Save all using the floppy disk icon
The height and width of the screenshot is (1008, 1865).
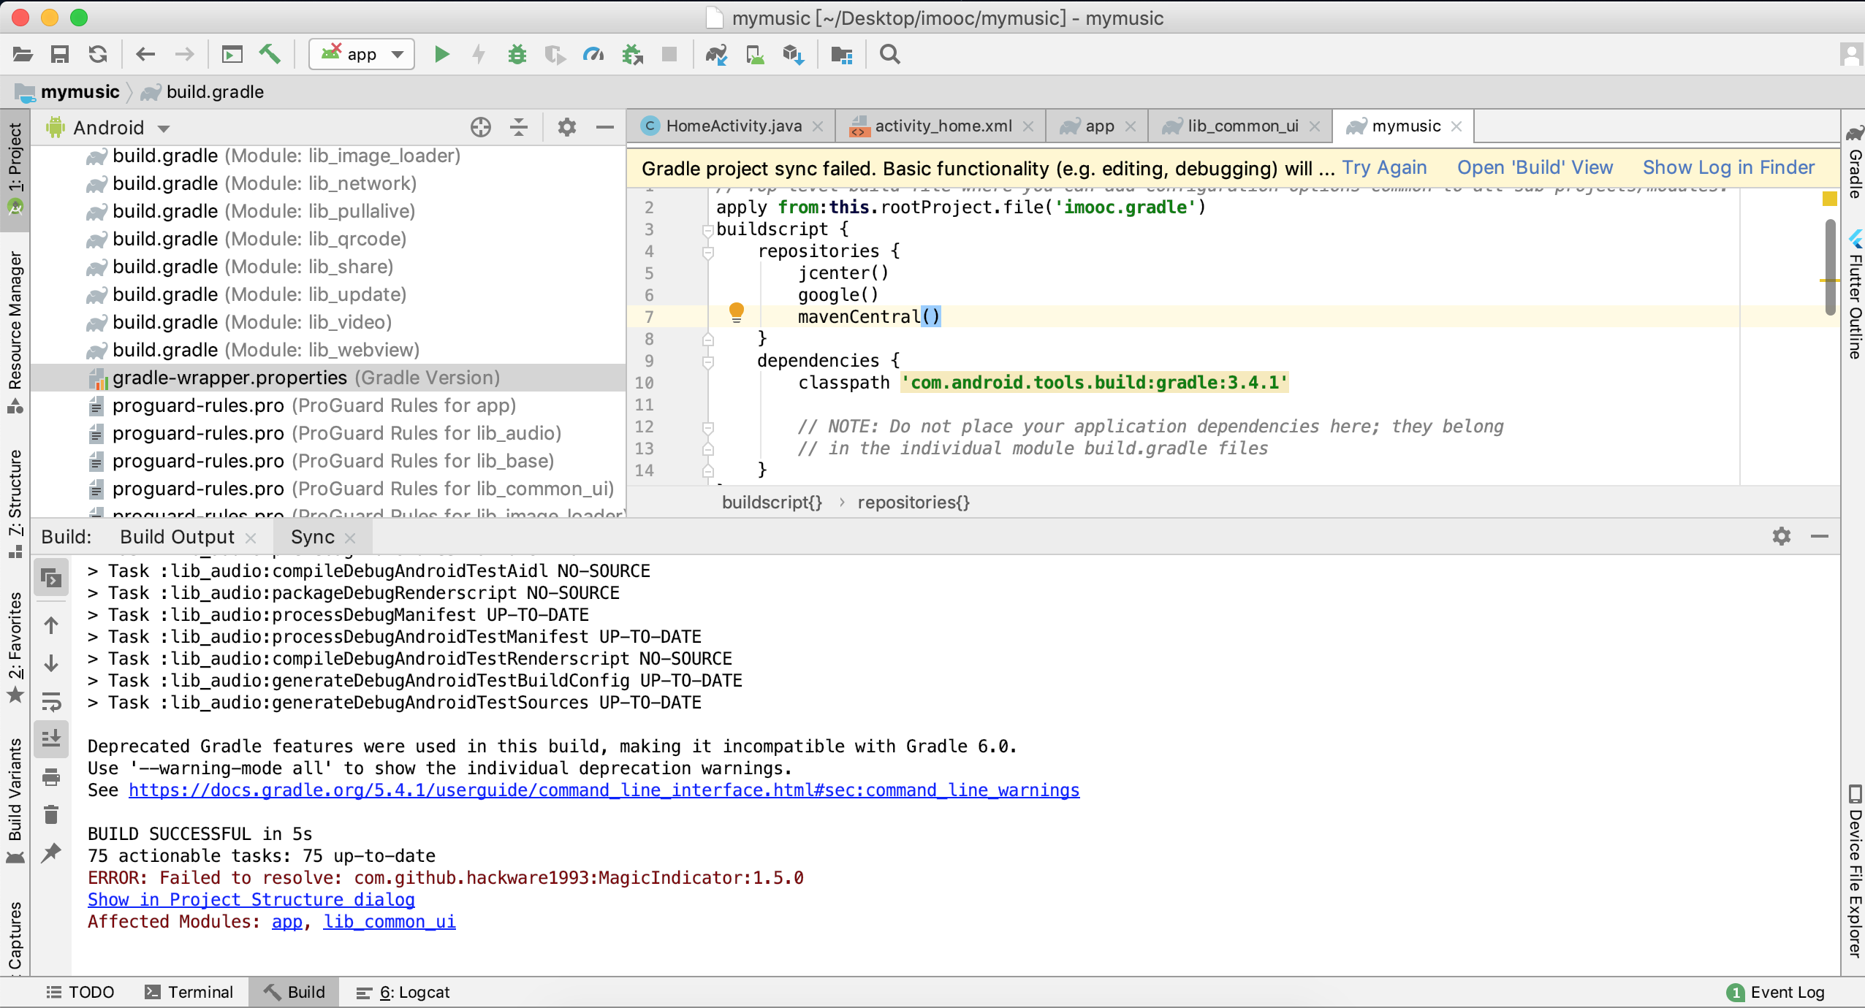tap(60, 54)
